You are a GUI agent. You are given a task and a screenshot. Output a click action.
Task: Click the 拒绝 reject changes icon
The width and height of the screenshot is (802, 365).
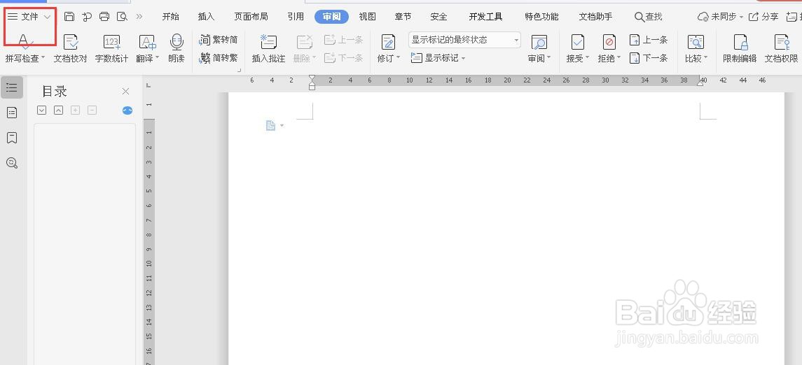(x=609, y=42)
